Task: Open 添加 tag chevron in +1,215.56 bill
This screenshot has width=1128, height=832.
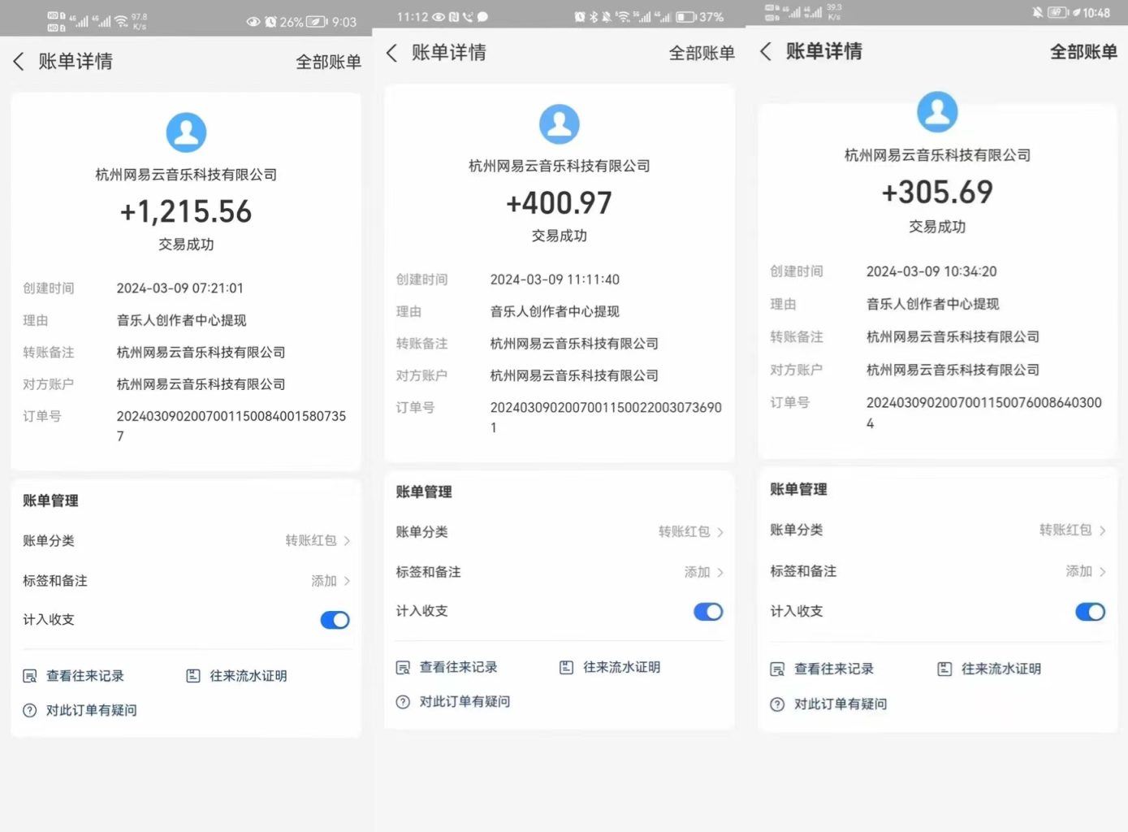Action: pyautogui.click(x=347, y=581)
